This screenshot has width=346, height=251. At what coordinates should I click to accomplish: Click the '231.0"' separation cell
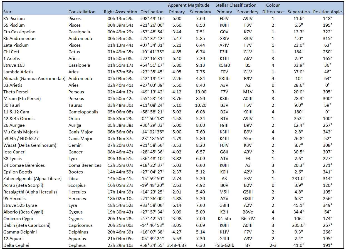[x=299, y=179]
